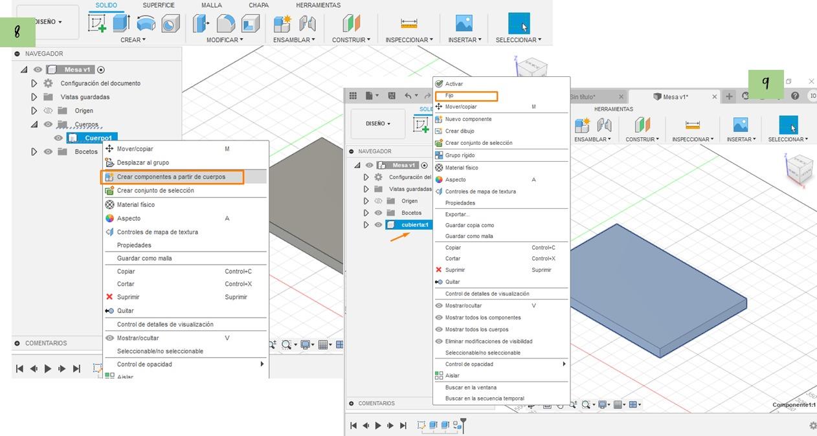Toggle visibility eye of Bocetos in right window
The width and height of the screenshot is (817, 436).
pos(379,213)
